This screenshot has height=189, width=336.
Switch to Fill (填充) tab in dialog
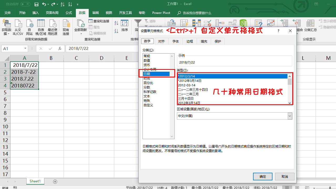coord(204,41)
